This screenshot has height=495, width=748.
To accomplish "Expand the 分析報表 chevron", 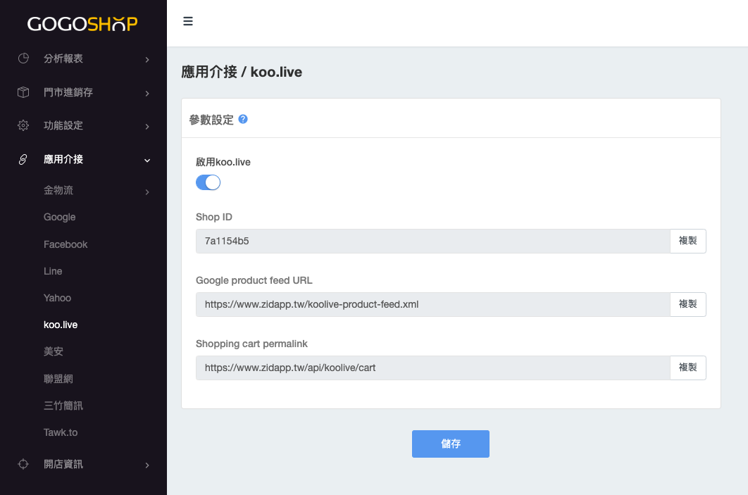I will tap(147, 60).
